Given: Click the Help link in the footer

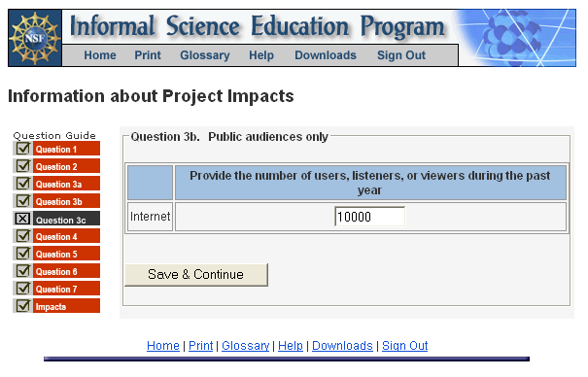Looking at the screenshot, I should [x=291, y=346].
